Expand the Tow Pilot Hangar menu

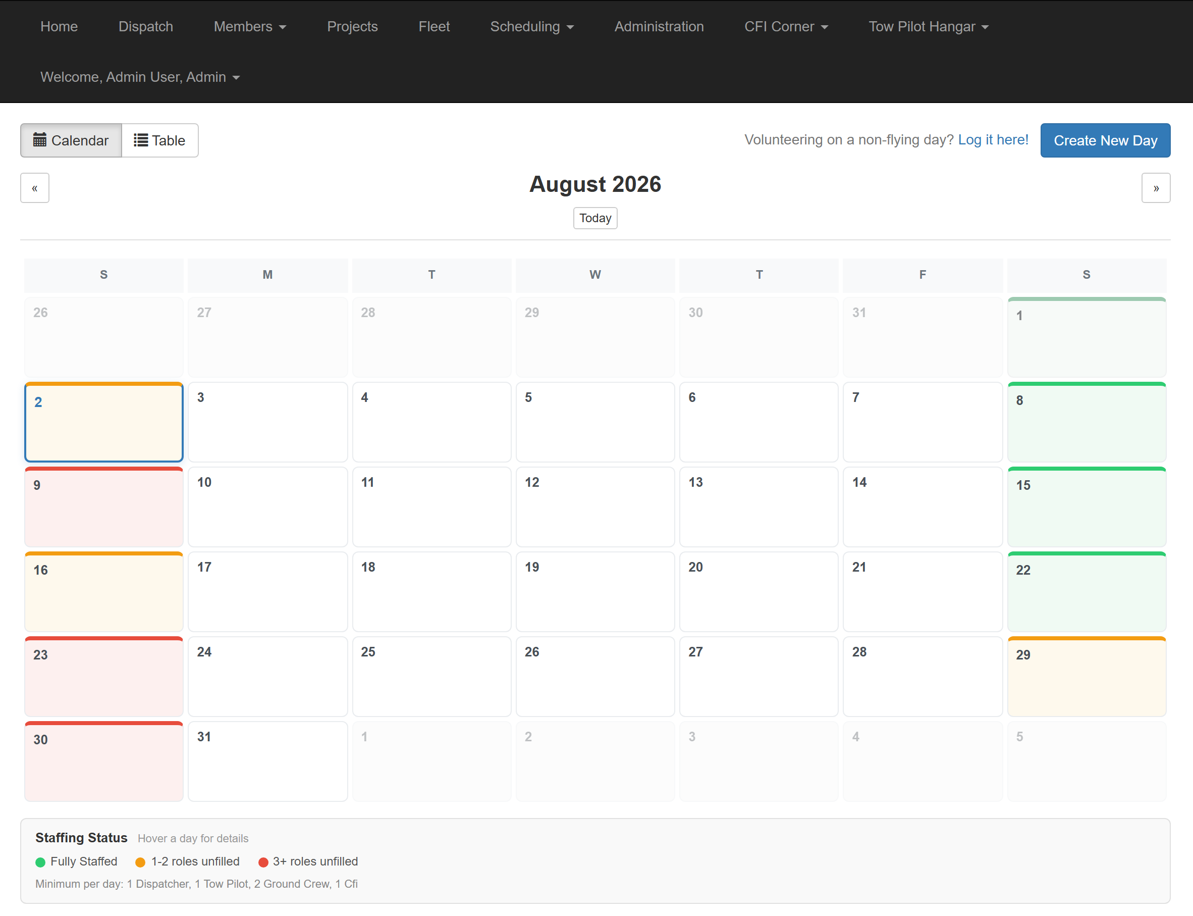click(928, 26)
